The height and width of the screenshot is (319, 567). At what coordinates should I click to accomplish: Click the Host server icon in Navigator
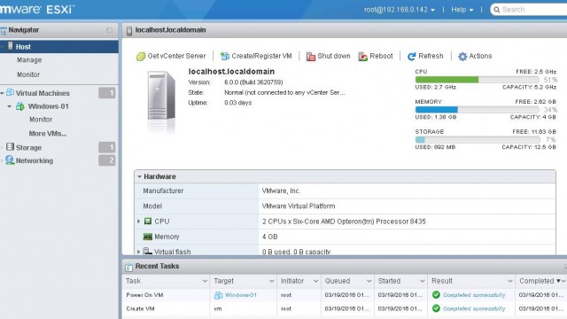11,46
